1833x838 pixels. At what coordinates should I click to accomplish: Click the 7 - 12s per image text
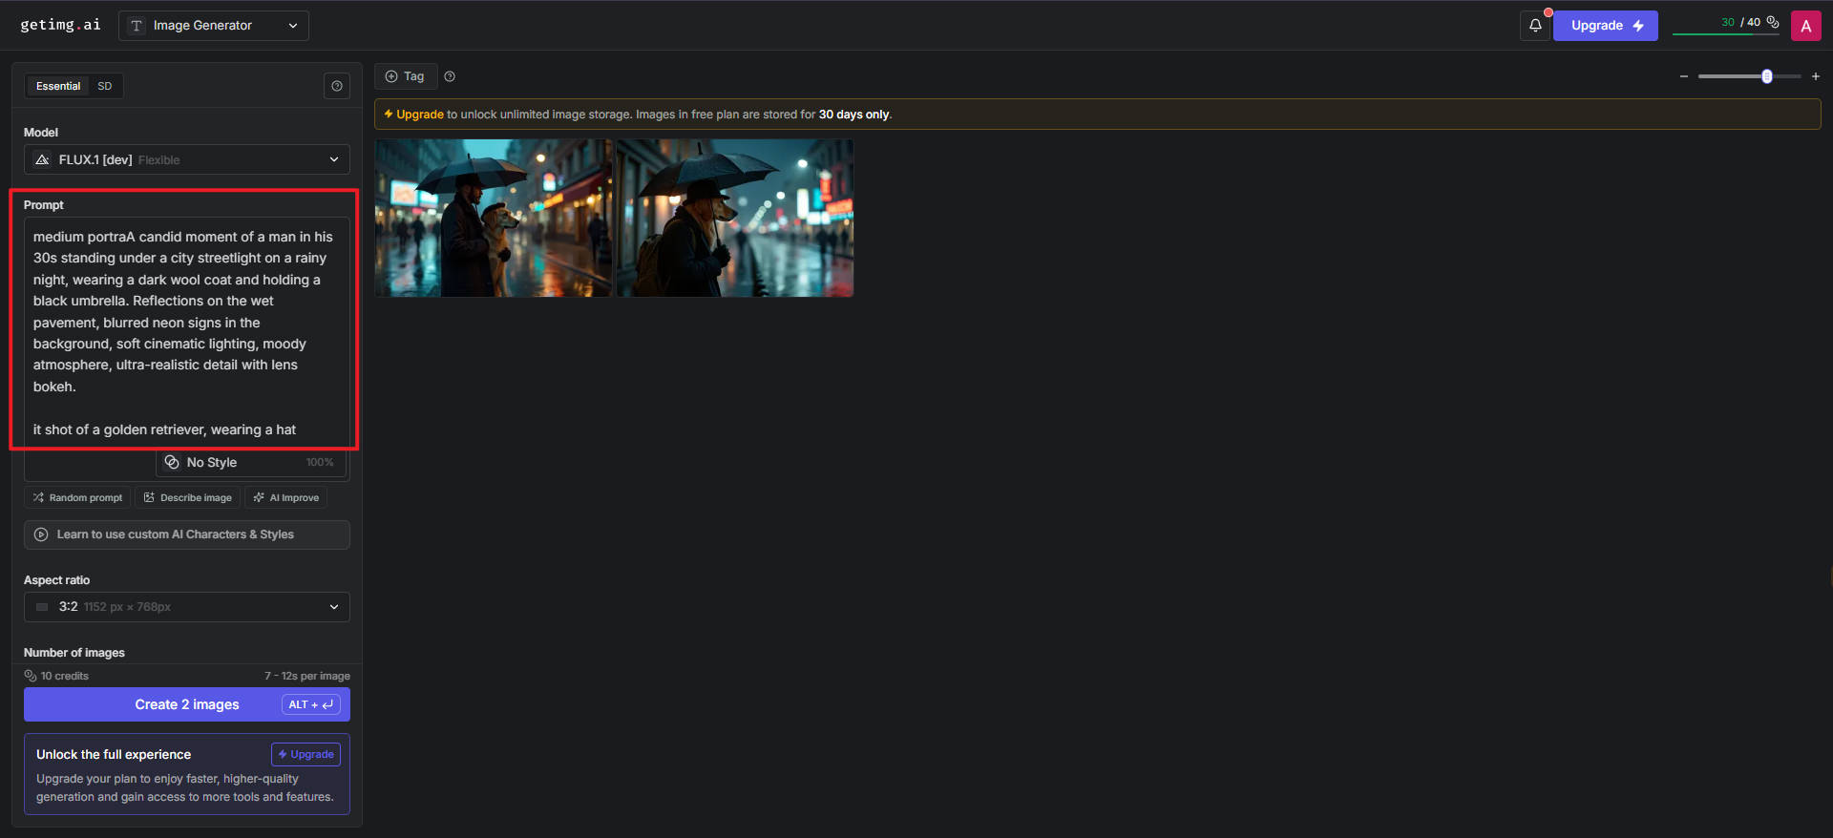click(307, 676)
